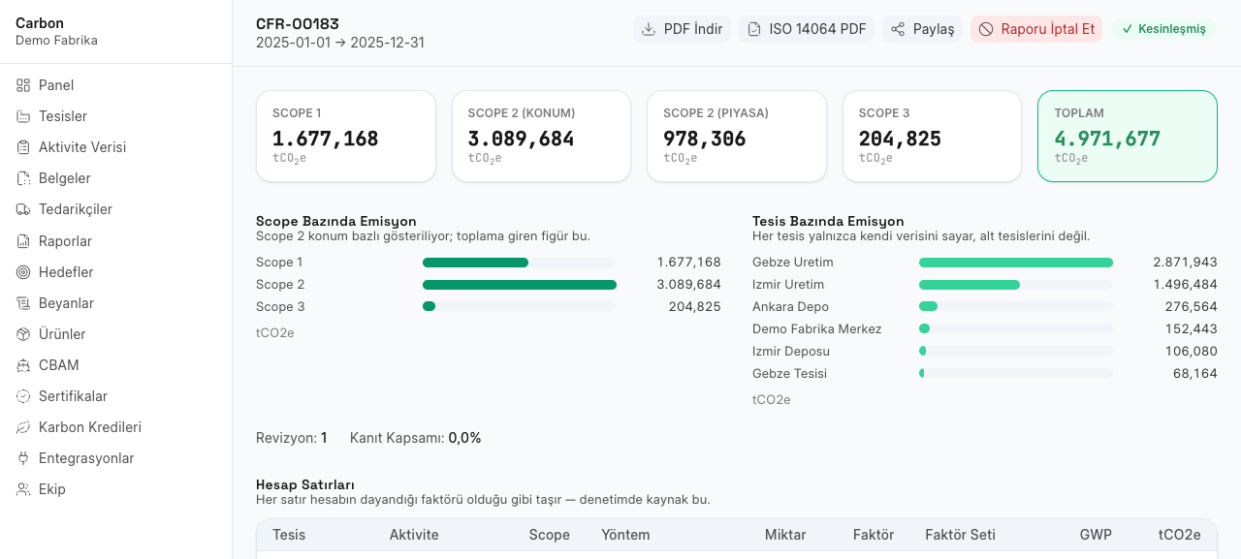Go to Tedarikçiler page
The height and width of the screenshot is (559, 1241).
coord(116,209)
